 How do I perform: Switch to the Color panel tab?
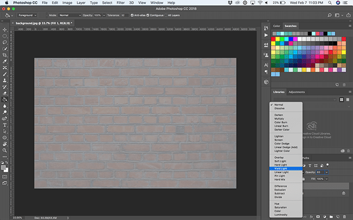pyautogui.click(x=276, y=26)
